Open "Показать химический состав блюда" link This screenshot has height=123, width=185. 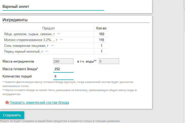[x=39, y=103]
